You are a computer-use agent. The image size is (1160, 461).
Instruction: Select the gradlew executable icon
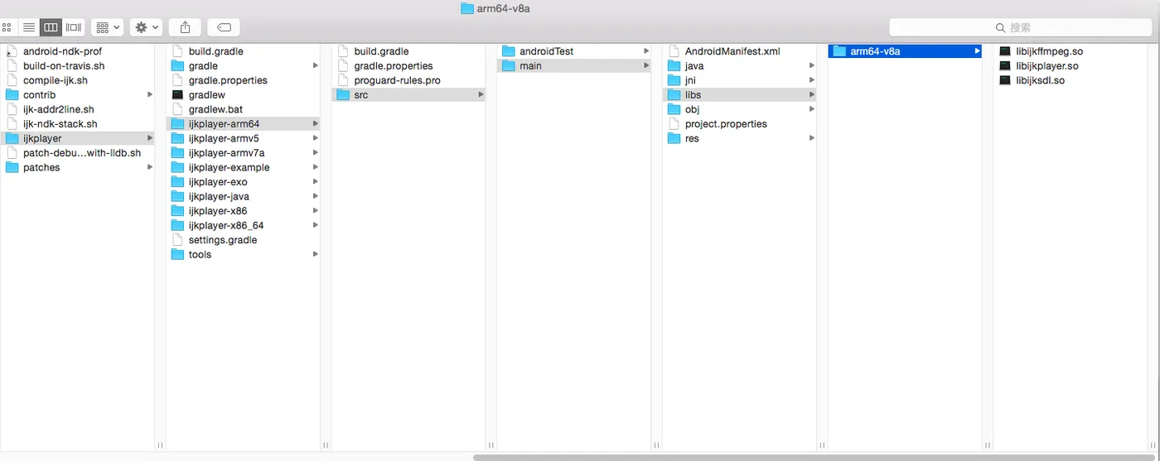(x=177, y=95)
